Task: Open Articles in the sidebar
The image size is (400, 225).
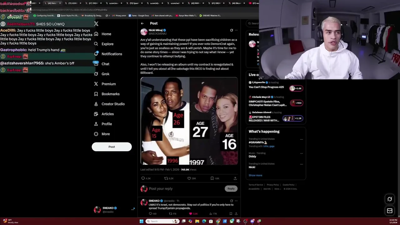Action: coord(104,114)
